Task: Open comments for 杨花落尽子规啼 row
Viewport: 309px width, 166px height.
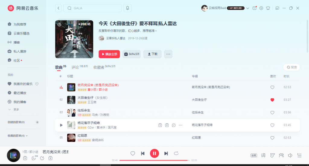Action: click(x=174, y=125)
